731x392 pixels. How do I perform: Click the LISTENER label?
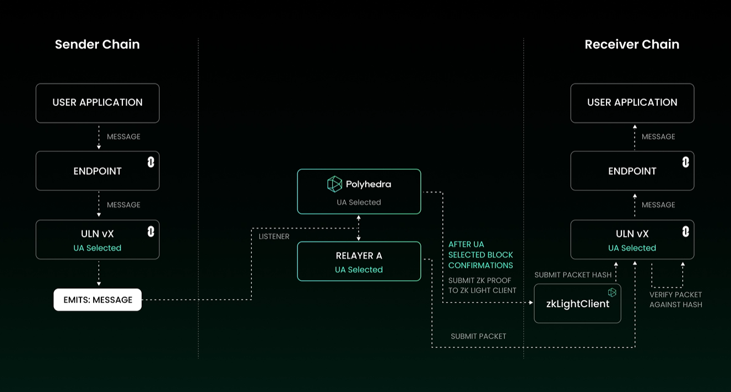click(274, 237)
